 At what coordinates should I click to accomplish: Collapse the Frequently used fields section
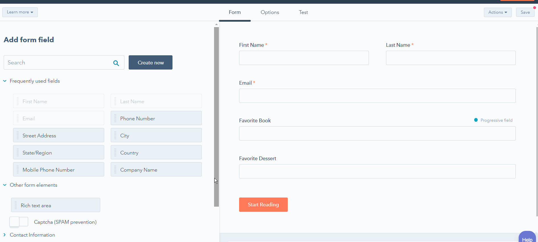(x=5, y=81)
